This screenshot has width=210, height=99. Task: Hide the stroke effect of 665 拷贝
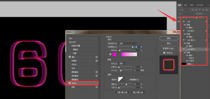[187, 37]
